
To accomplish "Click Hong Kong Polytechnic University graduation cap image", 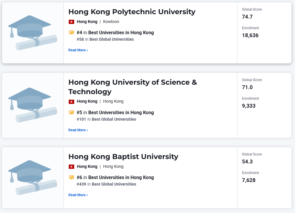I will point(32,33).
